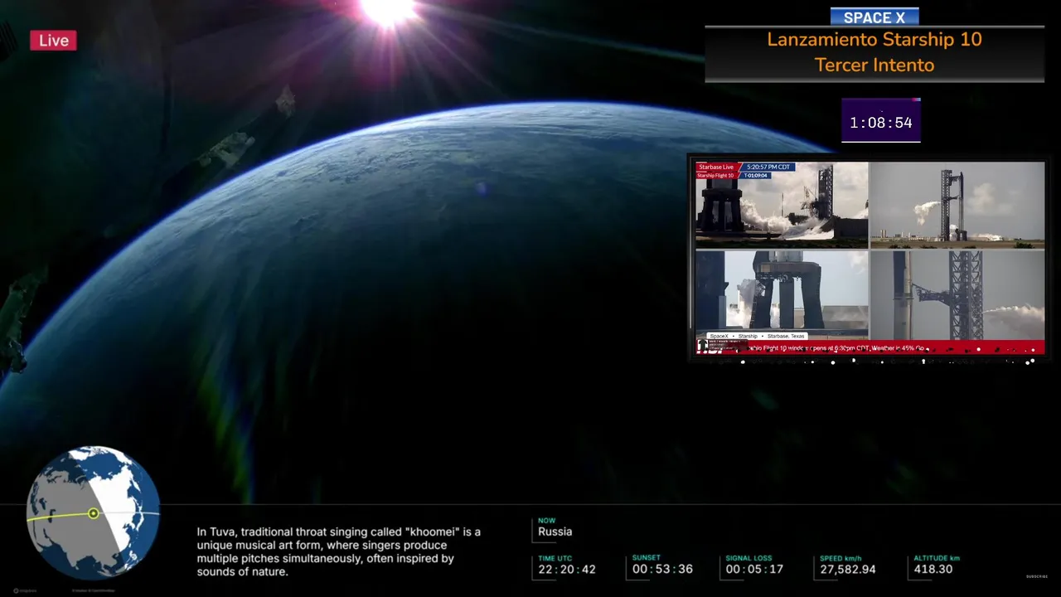Click the ALTITUDE value 418.30
This screenshot has width=1061, height=597.
(x=933, y=569)
